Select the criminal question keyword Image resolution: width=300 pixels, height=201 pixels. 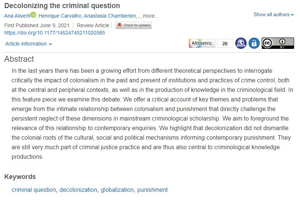point(33,190)
